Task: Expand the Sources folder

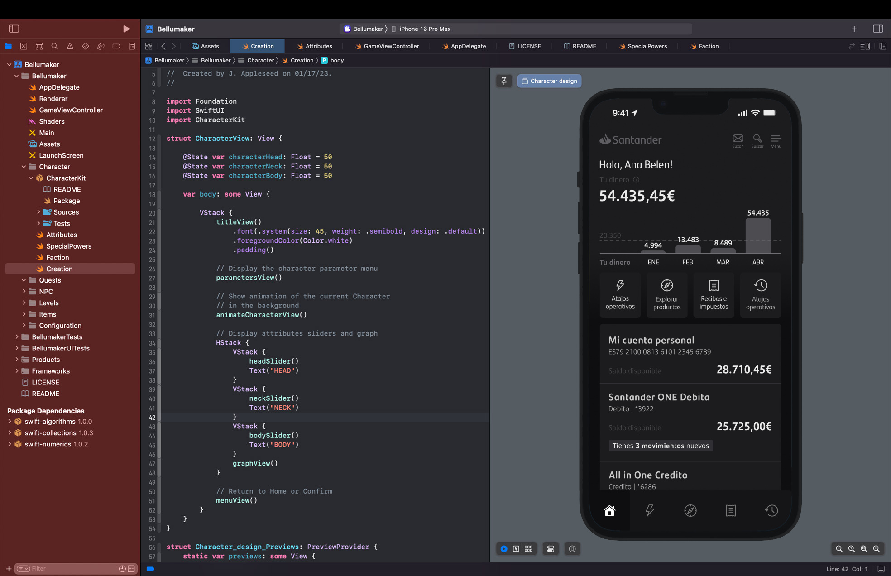Action: 38,212
